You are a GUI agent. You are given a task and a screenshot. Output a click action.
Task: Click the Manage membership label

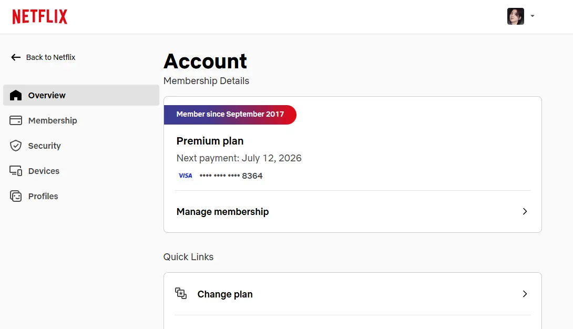(x=222, y=212)
